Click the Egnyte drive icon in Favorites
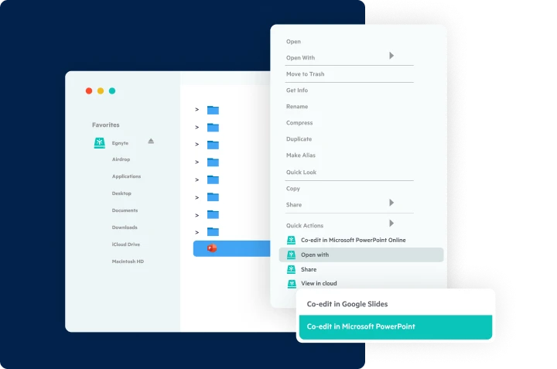 (x=100, y=143)
